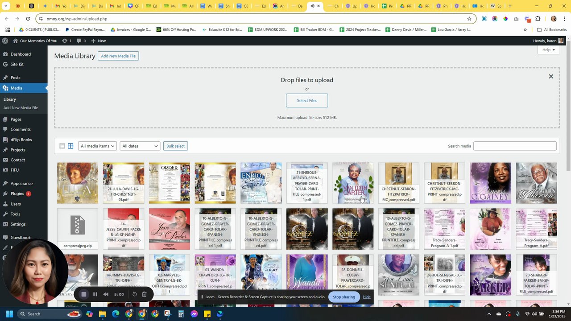
Task: Click Add New Media File button
Action: [118, 56]
